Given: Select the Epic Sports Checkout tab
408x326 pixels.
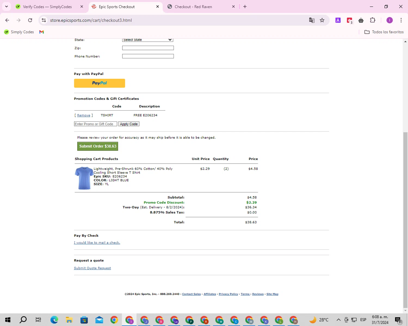Looking at the screenshot, I should (117, 7).
